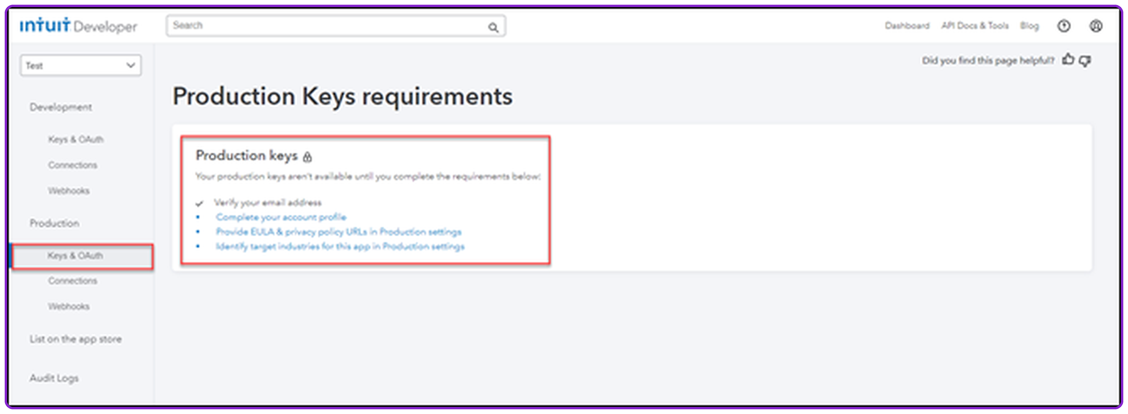Click Verify your email address text

(x=268, y=203)
